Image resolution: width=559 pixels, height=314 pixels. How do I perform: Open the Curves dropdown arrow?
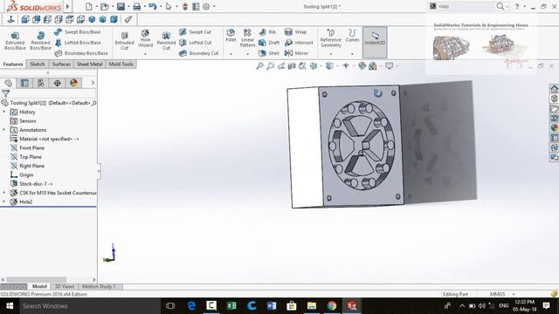tap(352, 54)
